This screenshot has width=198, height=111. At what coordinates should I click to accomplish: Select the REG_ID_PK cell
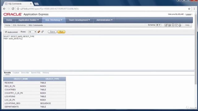coord(10,86)
